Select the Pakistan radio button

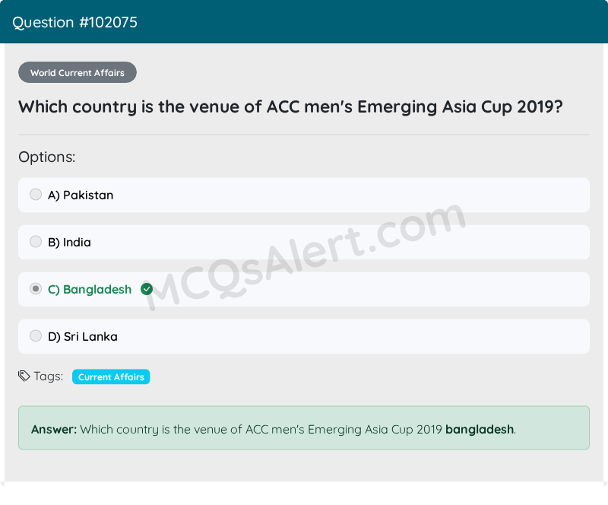[x=36, y=195]
